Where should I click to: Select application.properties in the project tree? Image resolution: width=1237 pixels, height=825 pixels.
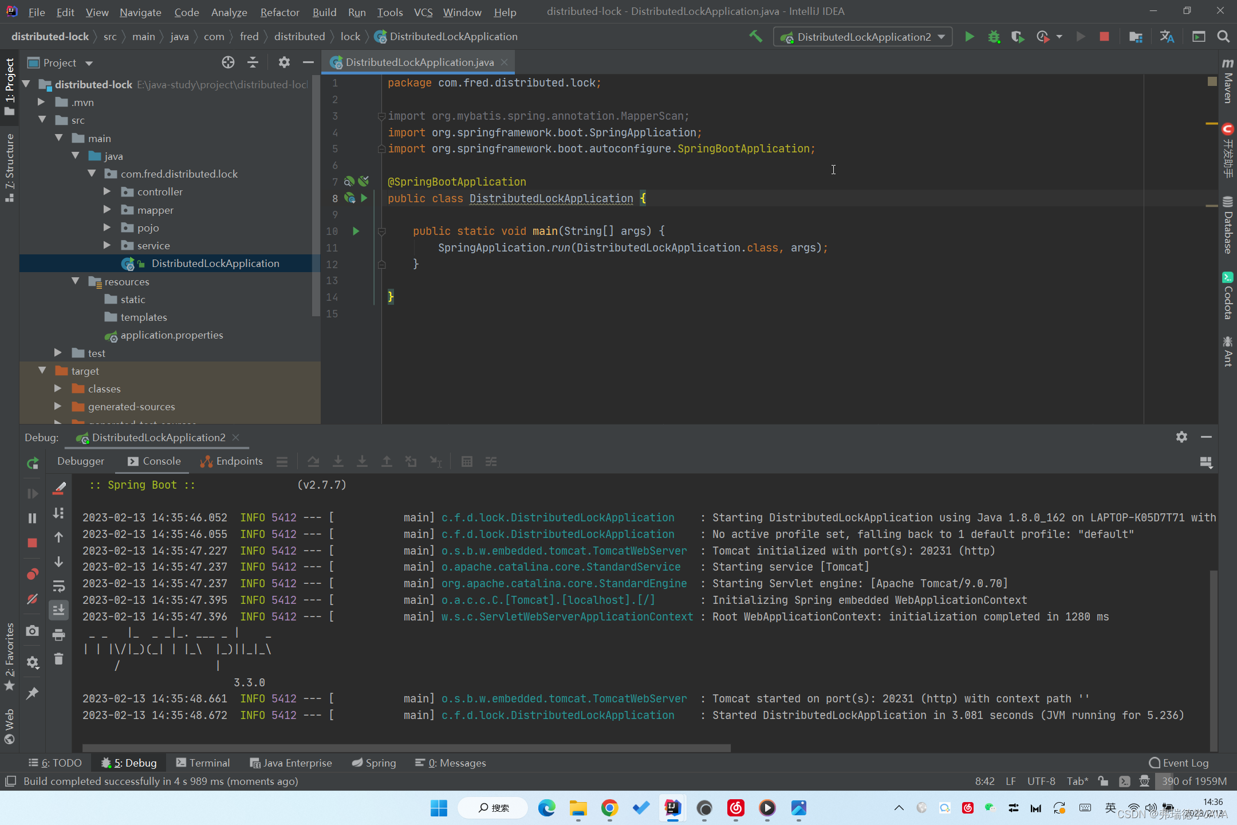click(x=171, y=335)
